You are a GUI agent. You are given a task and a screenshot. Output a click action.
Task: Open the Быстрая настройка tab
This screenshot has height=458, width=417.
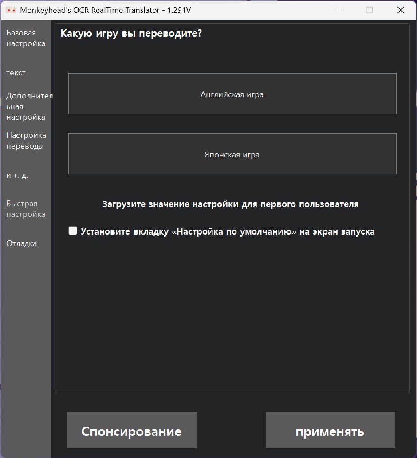[x=26, y=209]
